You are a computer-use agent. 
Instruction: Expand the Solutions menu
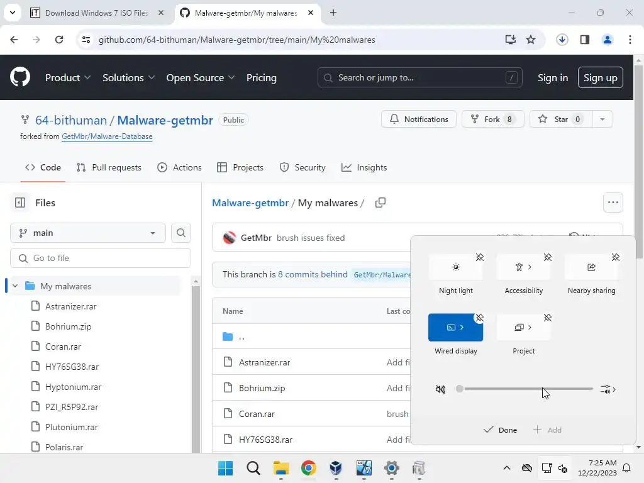coord(128,77)
